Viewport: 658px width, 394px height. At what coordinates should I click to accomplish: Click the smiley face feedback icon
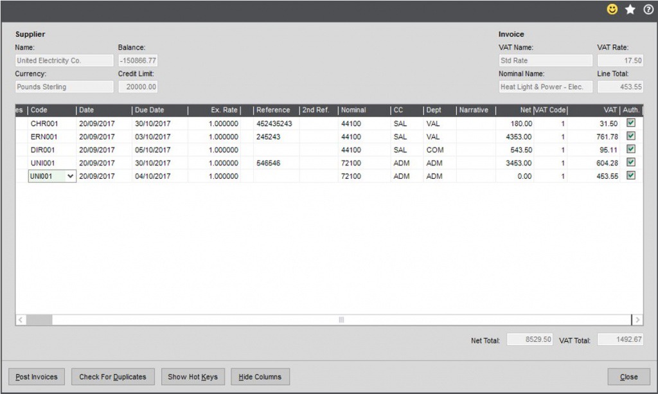pyautogui.click(x=612, y=9)
